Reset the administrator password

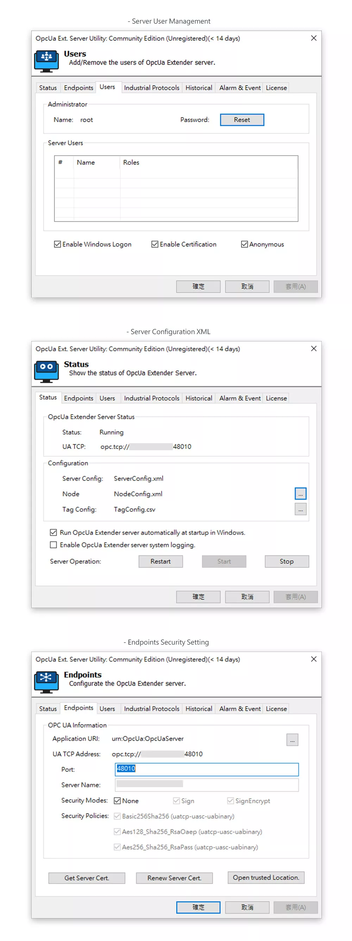[x=242, y=120]
